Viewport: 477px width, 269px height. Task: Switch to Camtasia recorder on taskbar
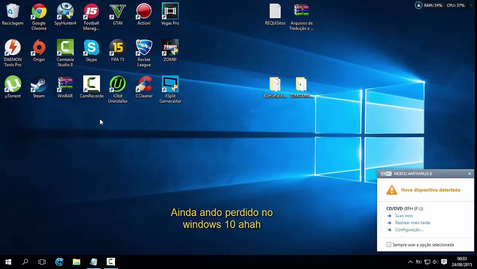(x=111, y=262)
